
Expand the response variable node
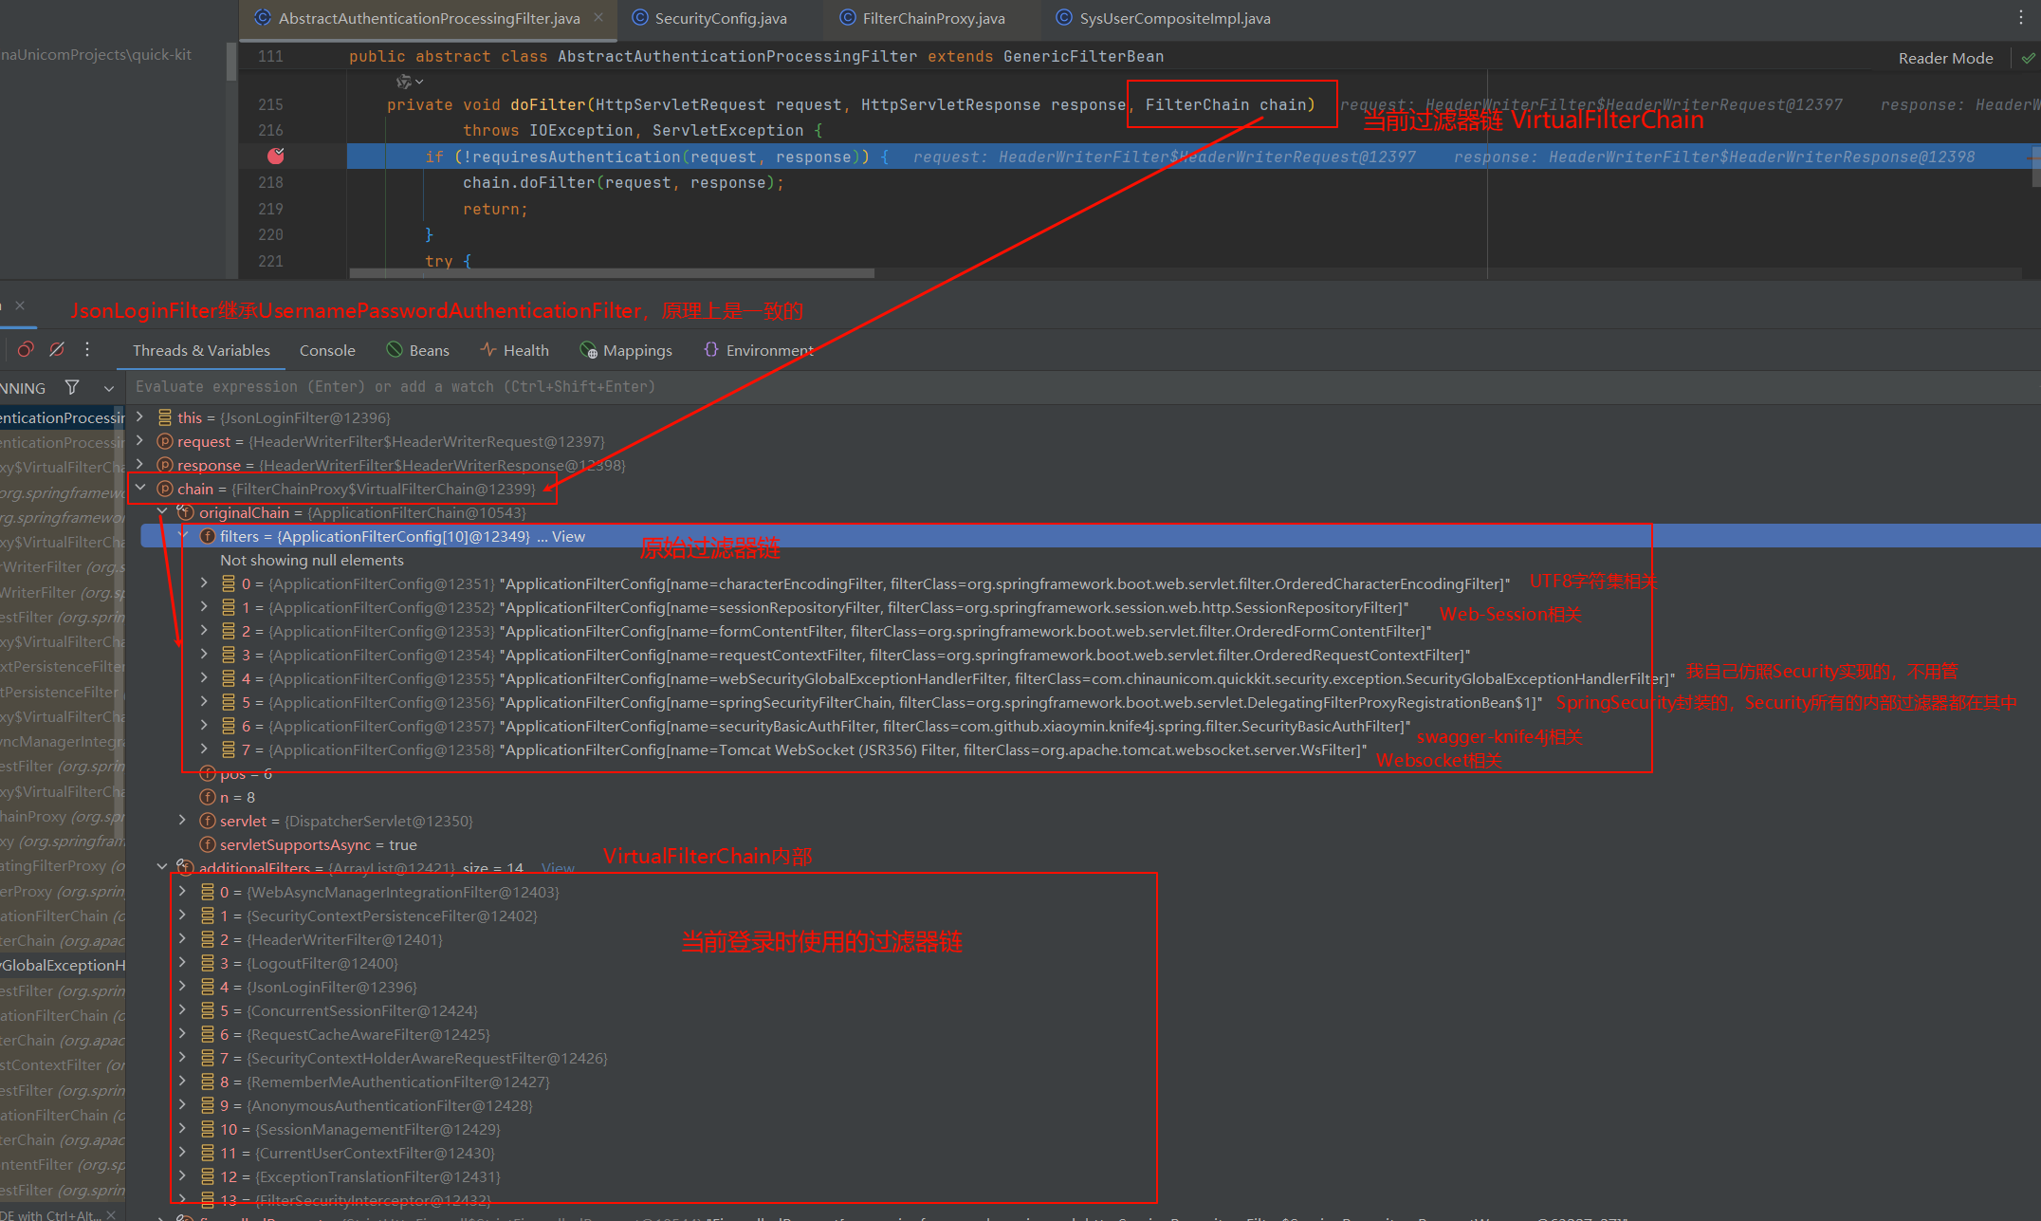click(140, 464)
